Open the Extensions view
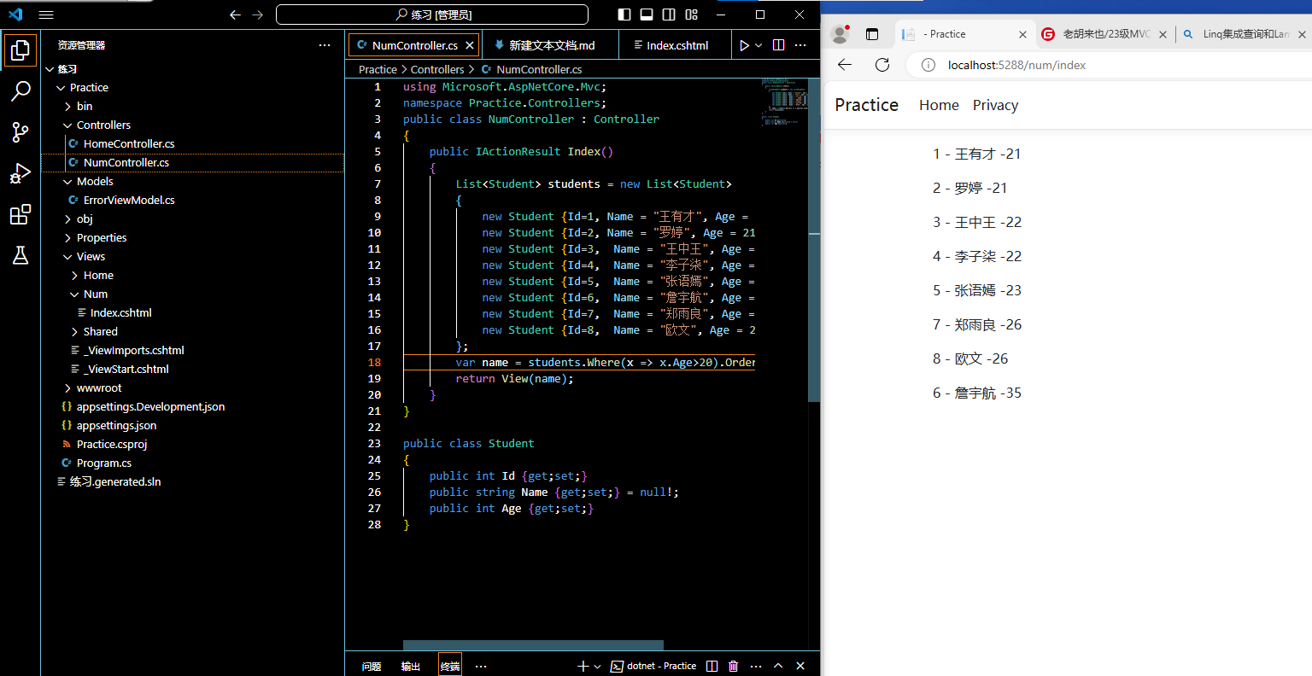 point(20,214)
